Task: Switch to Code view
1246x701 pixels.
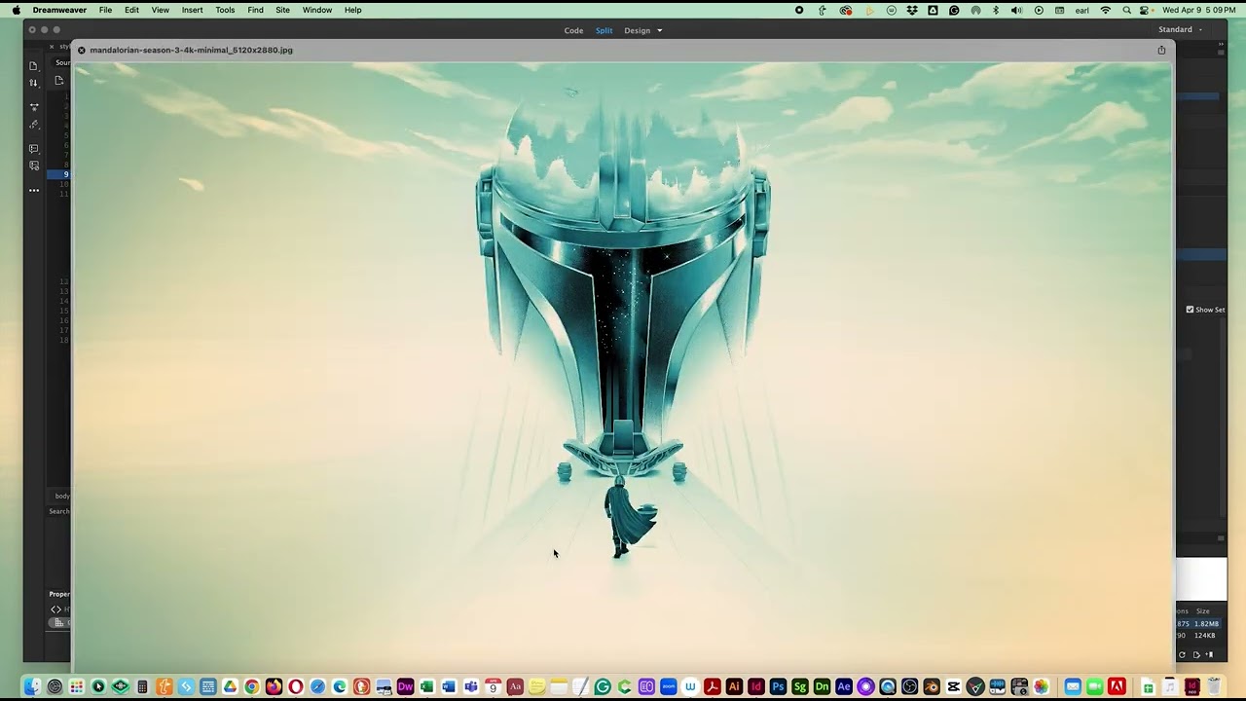Action: coord(573,30)
